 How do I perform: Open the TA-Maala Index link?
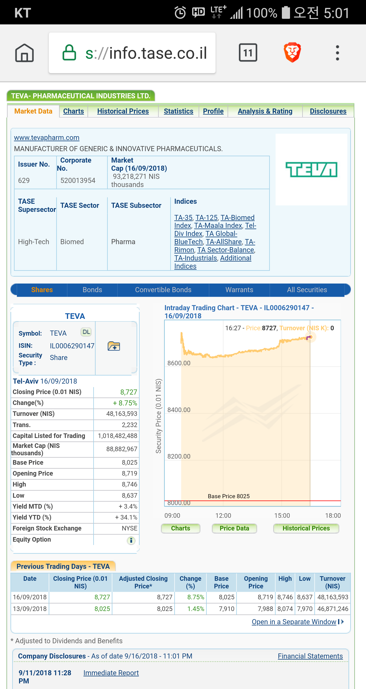218,226
